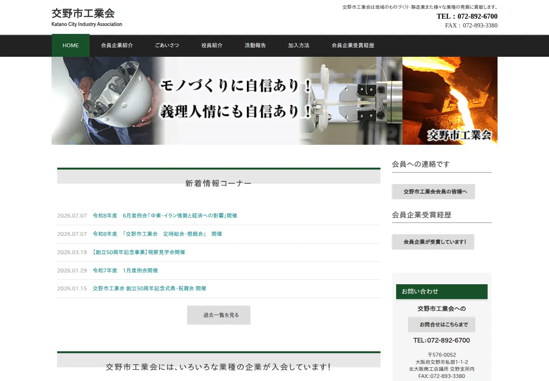
Task: Click the 交野市工業会 site title logo
Action: click(x=83, y=13)
